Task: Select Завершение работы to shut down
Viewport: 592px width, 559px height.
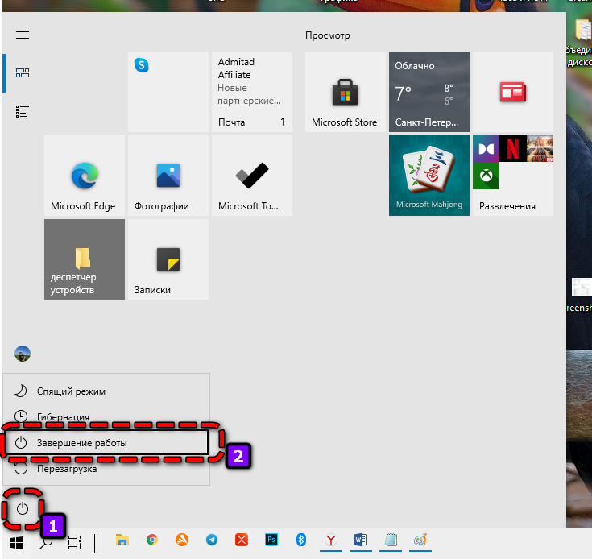Action: click(106, 442)
